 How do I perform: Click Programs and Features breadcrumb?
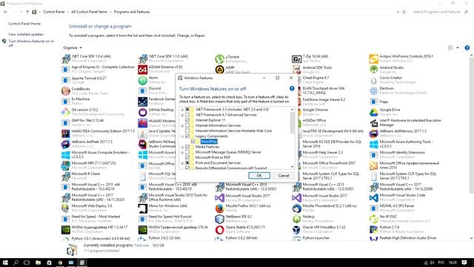pyautogui.click(x=132, y=12)
